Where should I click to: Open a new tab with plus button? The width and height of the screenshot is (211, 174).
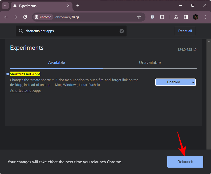click(x=78, y=6)
